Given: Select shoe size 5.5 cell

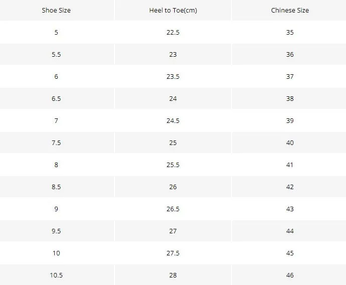Looking at the screenshot, I should click(x=56, y=55).
